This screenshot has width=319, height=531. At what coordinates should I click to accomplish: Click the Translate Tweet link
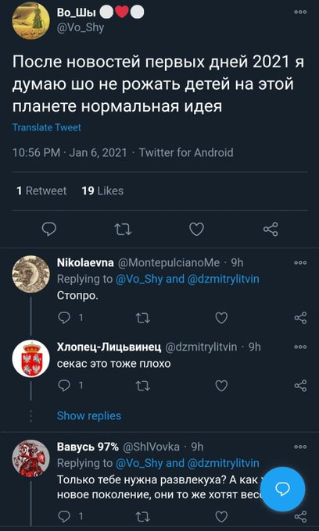pyautogui.click(x=47, y=127)
